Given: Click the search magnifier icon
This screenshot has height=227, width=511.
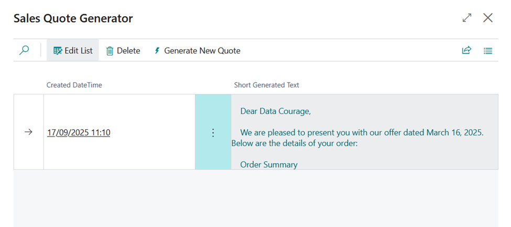Looking at the screenshot, I should [x=24, y=51].
